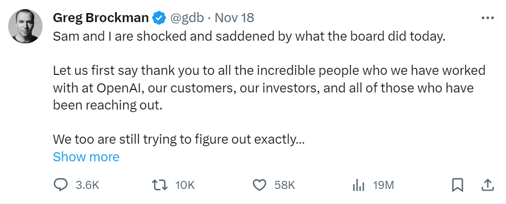Screen dimensions: 506x204
Task: Click the blue verified checkmark badge
Action: [159, 18]
